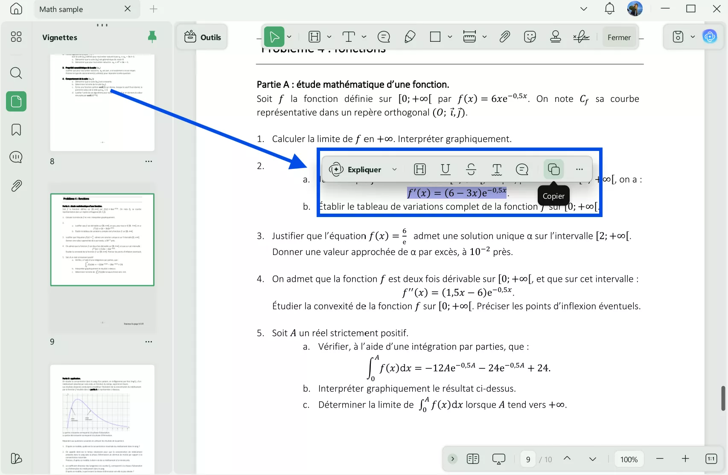Viewport: 728px width, 475px height.
Task: Close the Math sample tab
Action: [x=128, y=9]
